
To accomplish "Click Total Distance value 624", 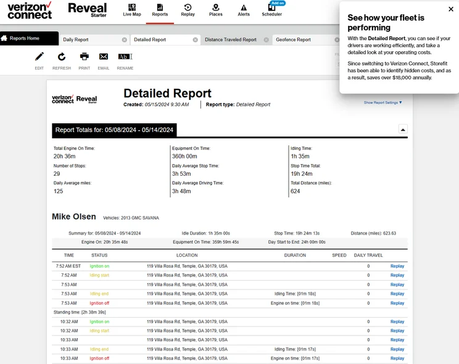I will [295, 191].
